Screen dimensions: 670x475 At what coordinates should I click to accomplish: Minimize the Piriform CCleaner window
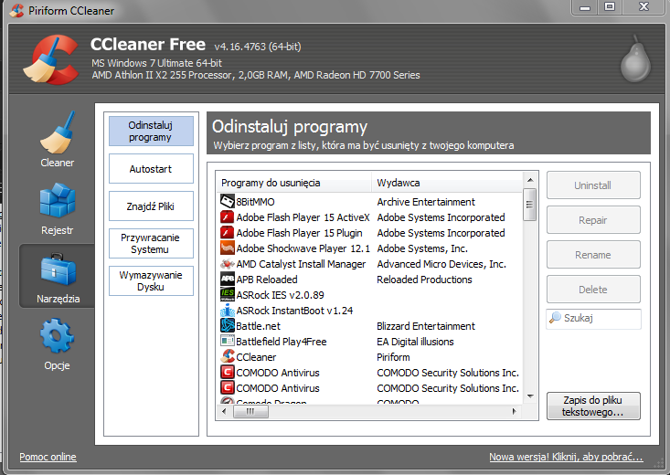tap(585, 6)
